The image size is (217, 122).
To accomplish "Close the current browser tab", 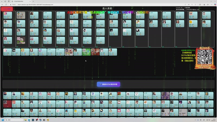I will (30, 1).
